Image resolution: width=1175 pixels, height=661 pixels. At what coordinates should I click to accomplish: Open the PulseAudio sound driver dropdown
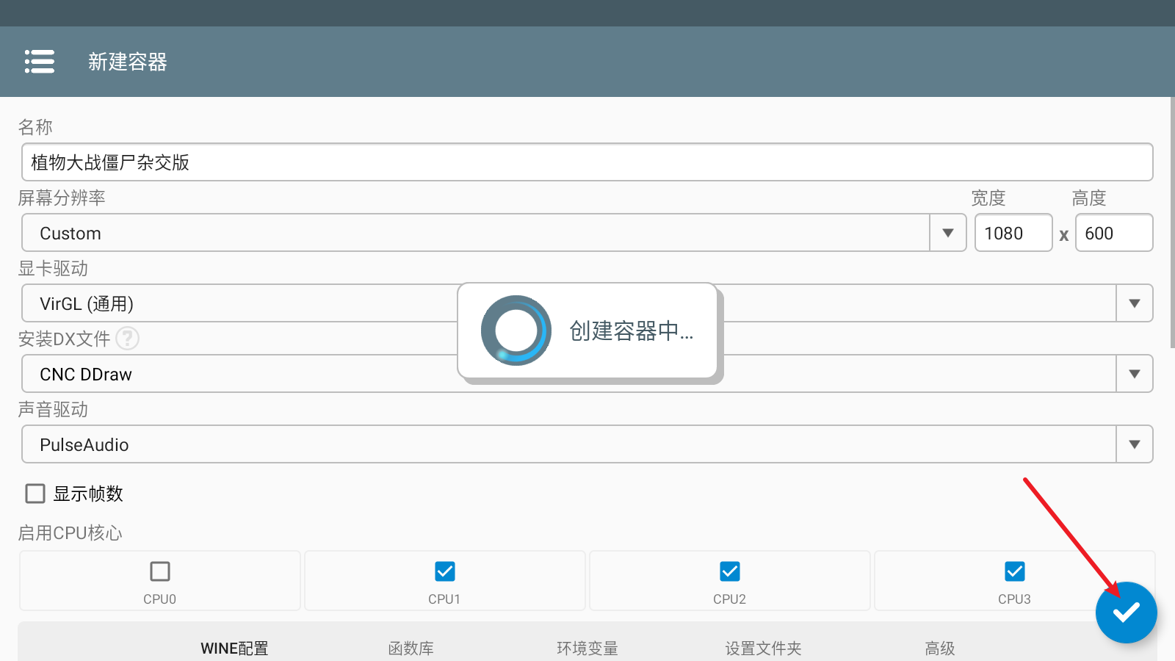pyautogui.click(x=1134, y=444)
